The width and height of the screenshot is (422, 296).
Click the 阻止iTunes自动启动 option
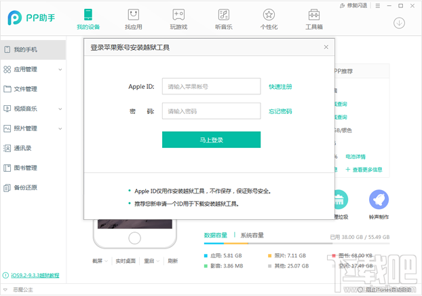(x=385, y=290)
